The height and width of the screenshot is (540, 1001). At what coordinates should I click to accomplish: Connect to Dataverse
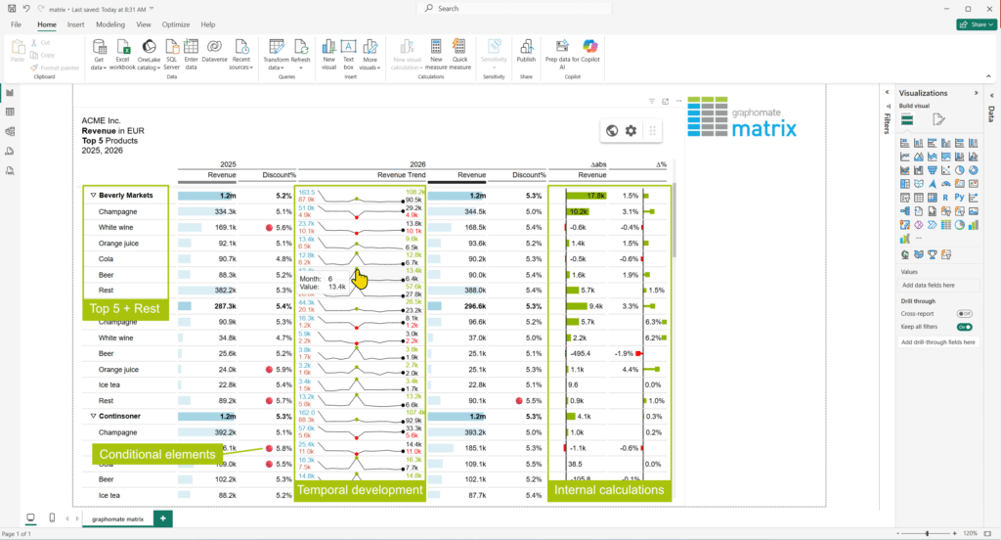coord(214,51)
